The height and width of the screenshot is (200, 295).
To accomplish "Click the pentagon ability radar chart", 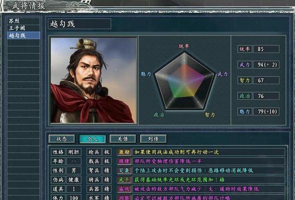I will pyautogui.click(x=184, y=81).
